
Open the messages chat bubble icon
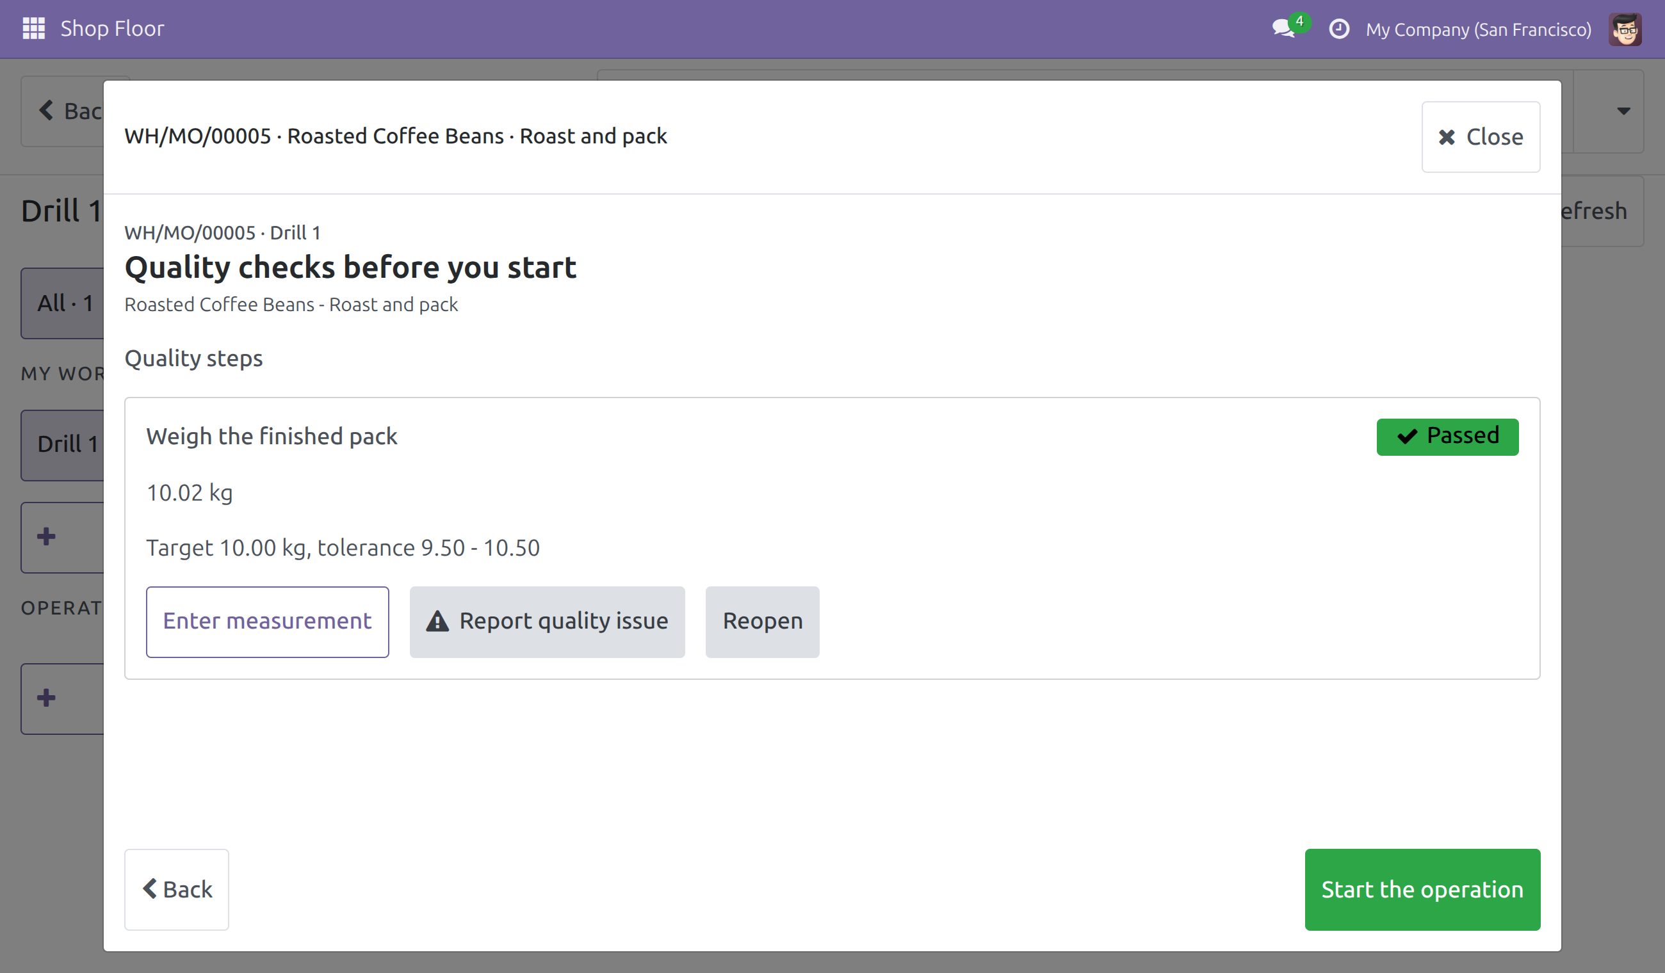[1283, 29]
